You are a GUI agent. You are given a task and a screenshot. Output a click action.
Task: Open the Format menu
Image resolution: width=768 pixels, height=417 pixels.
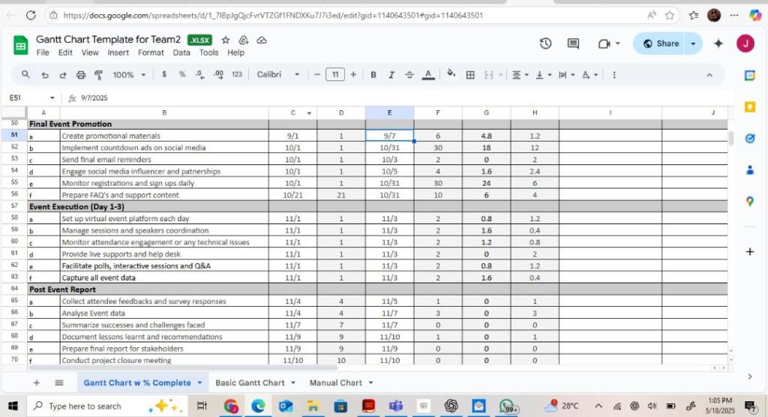(151, 52)
